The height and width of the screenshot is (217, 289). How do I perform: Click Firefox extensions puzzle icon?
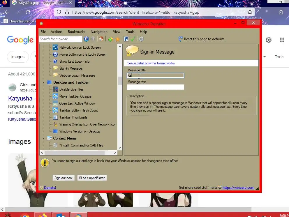(281, 12)
